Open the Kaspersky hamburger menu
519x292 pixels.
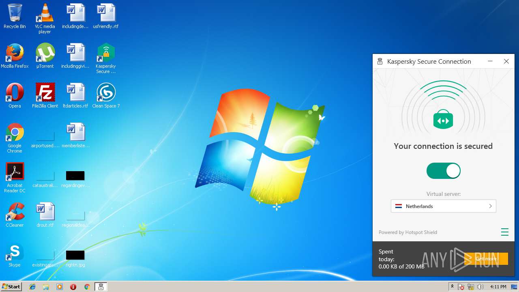(x=504, y=232)
